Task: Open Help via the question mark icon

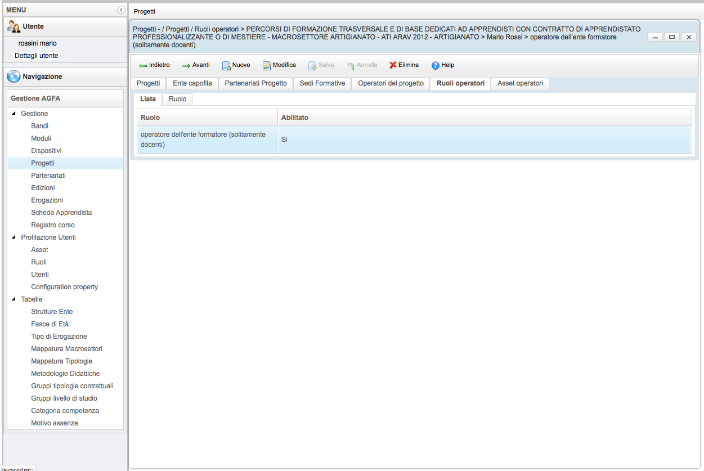Action: click(435, 65)
